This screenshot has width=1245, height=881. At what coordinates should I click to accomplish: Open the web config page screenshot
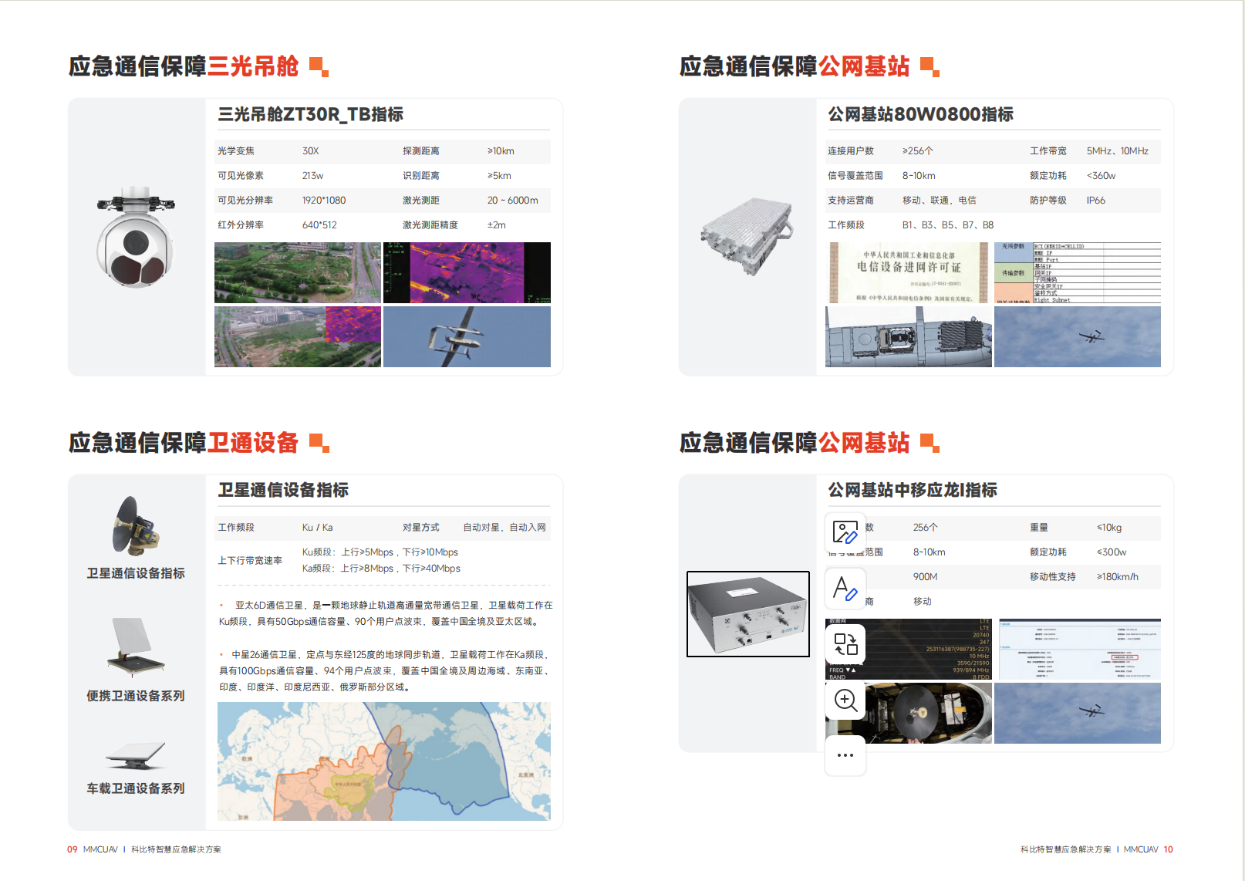click(1079, 649)
